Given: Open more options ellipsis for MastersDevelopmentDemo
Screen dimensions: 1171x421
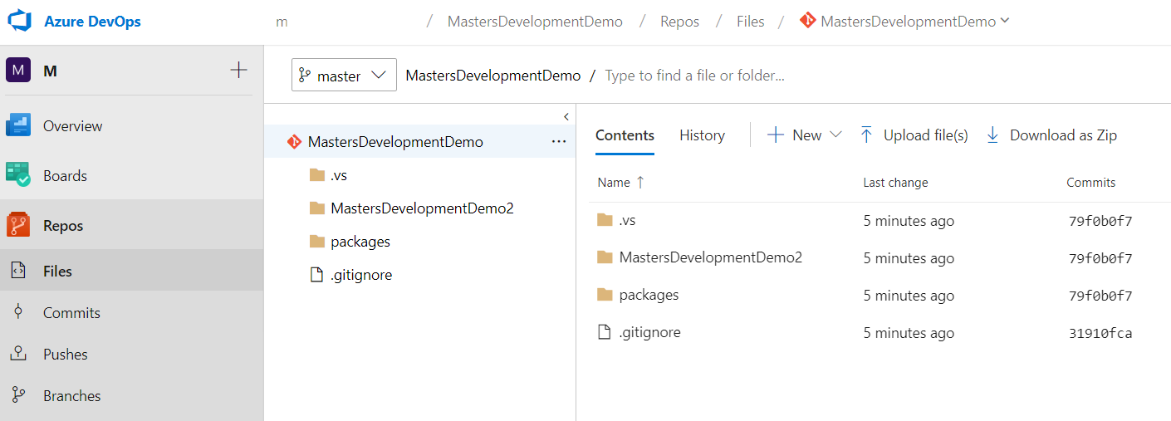Looking at the screenshot, I should (559, 142).
